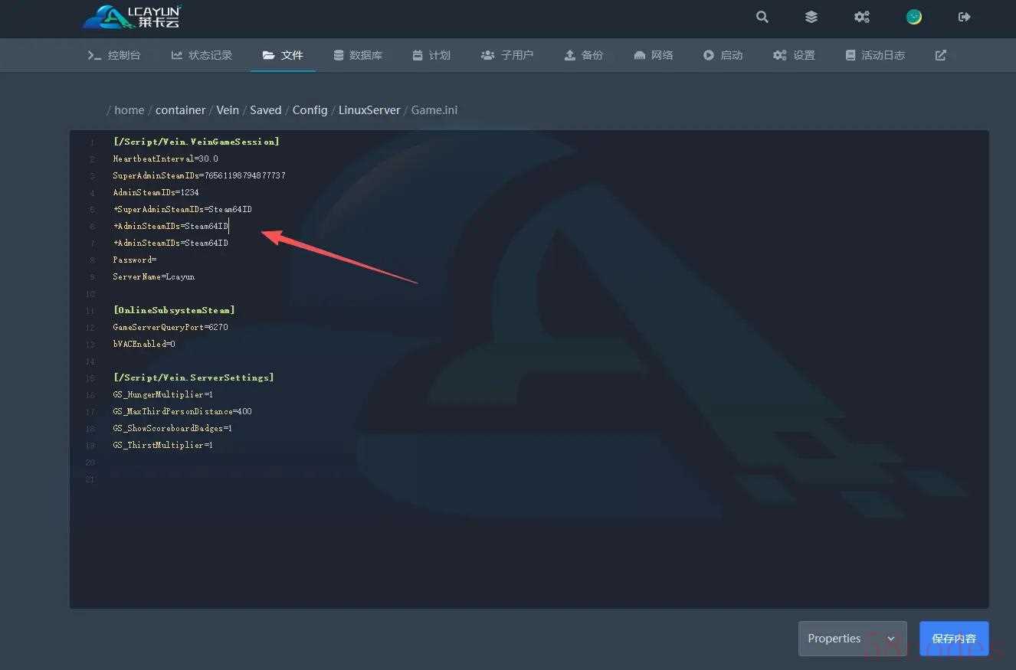This screenshot has width=1016, height=670.
Task: Click the 保存内容 save button
Action: click(x=953, y=639)
